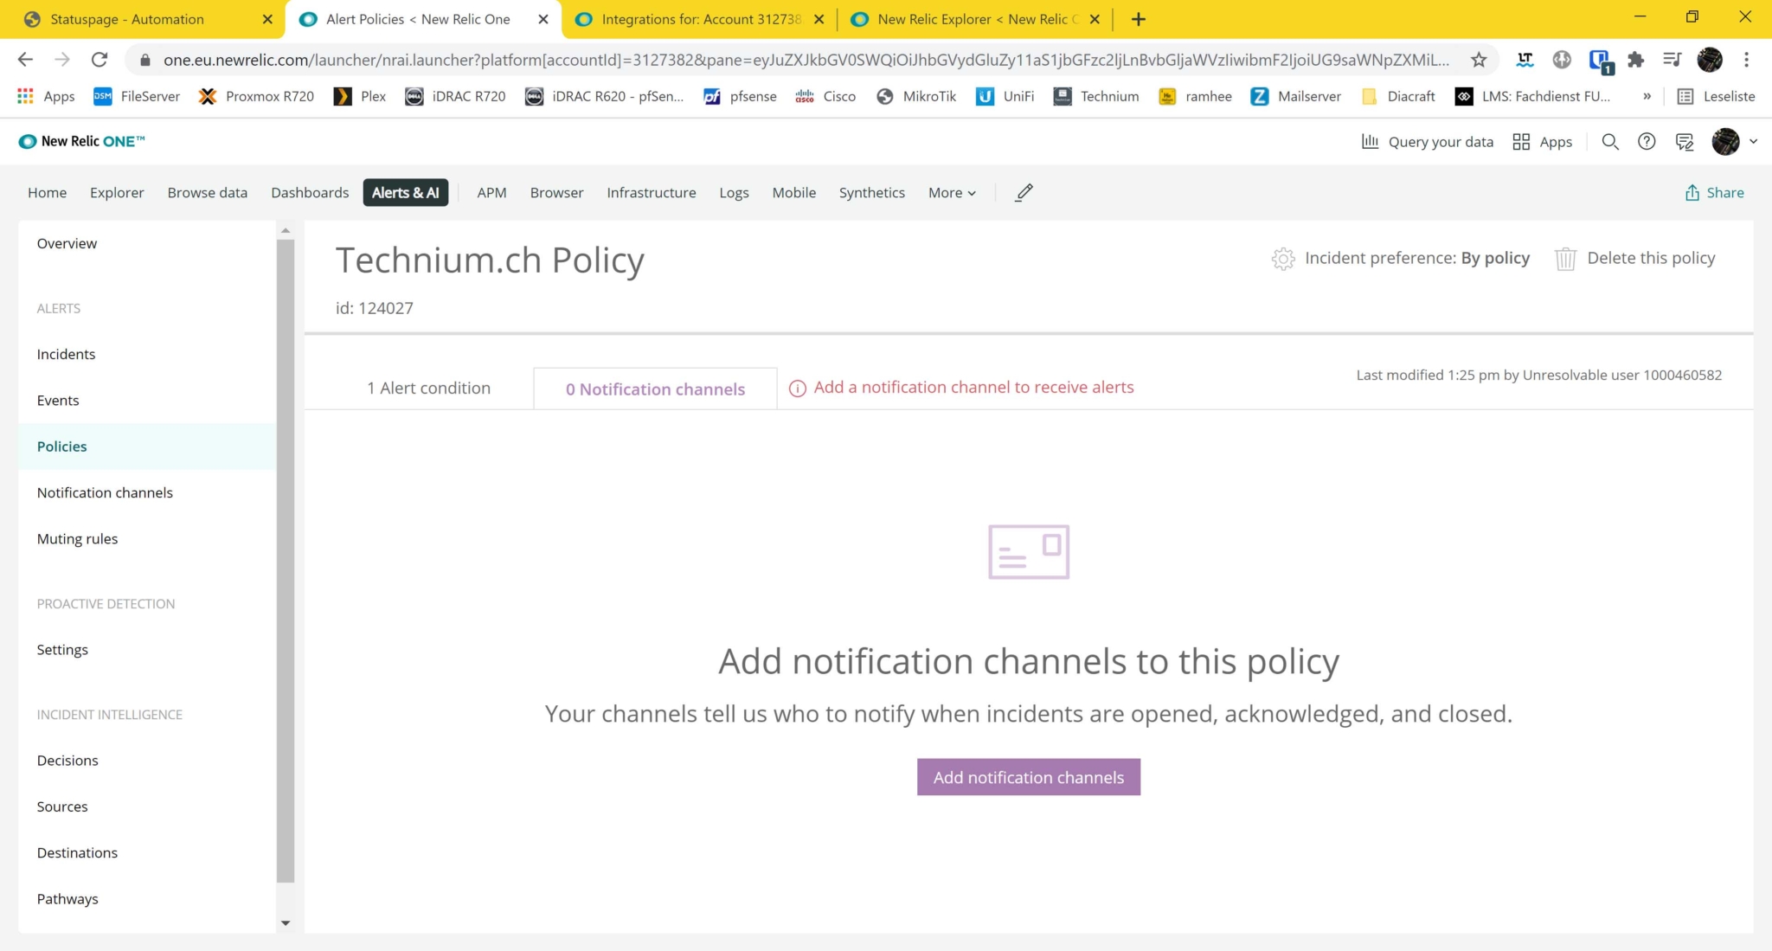The height and width of the screenshot is (951, 1772).
Task: Click the feedback comment icon
Action: [1684, 141]
